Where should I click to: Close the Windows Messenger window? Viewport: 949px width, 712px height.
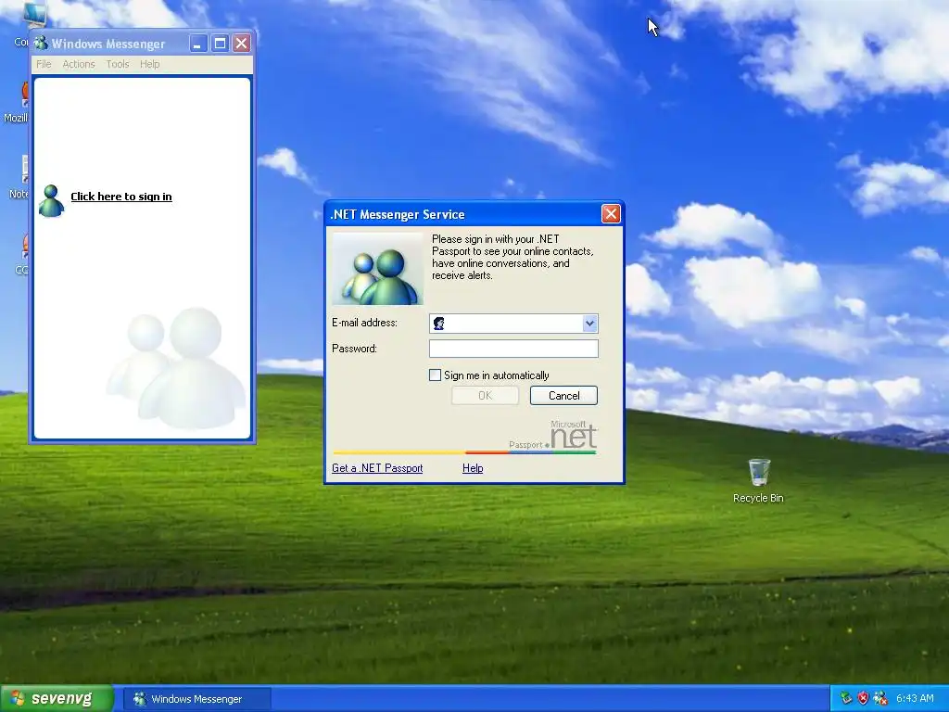click(x=242, y=43)
